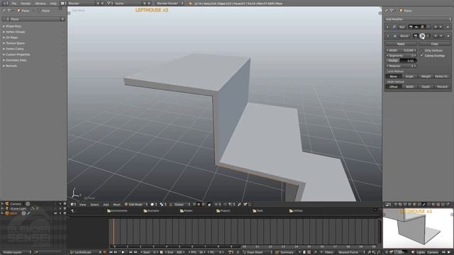Expand the Texture Space panel

point(15,43)
